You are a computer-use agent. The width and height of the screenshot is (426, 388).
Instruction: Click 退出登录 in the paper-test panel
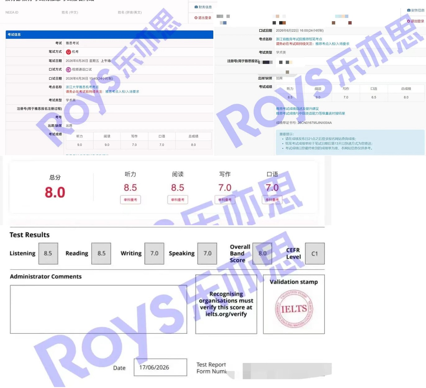[x=415, y=21]
